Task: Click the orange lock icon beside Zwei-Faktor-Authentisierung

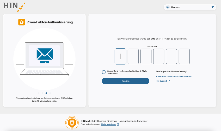Action: click(x=22, y=22)
